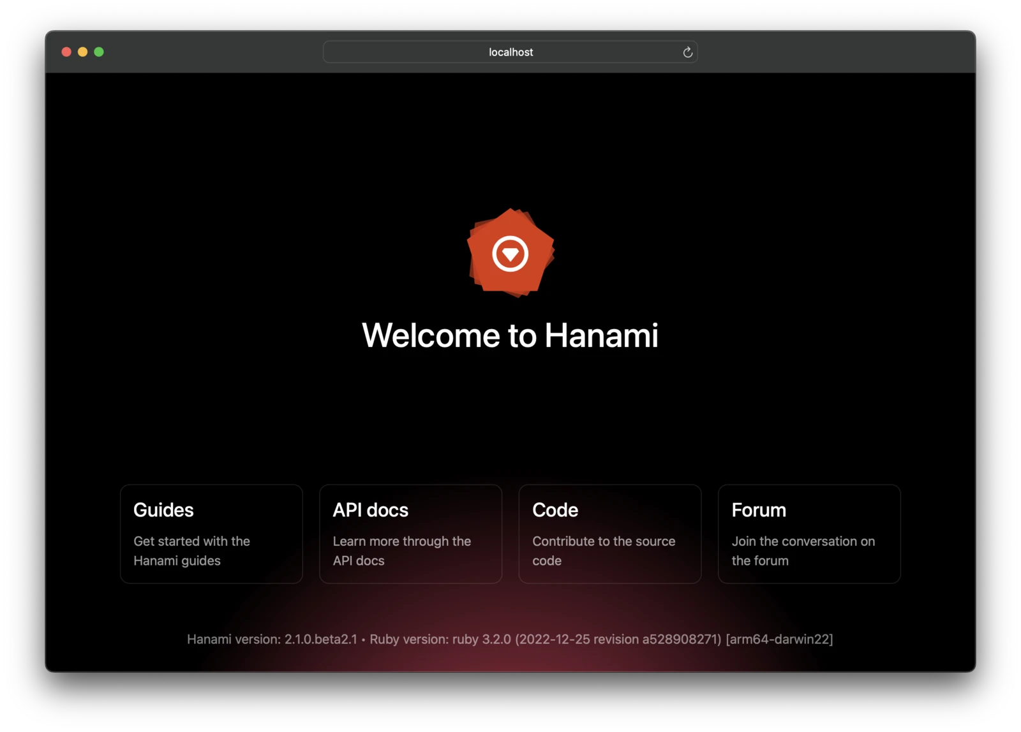Click the yellow traffic light button

click(82, 52)
